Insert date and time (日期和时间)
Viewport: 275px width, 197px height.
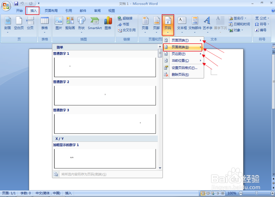(x=240, y=24)
